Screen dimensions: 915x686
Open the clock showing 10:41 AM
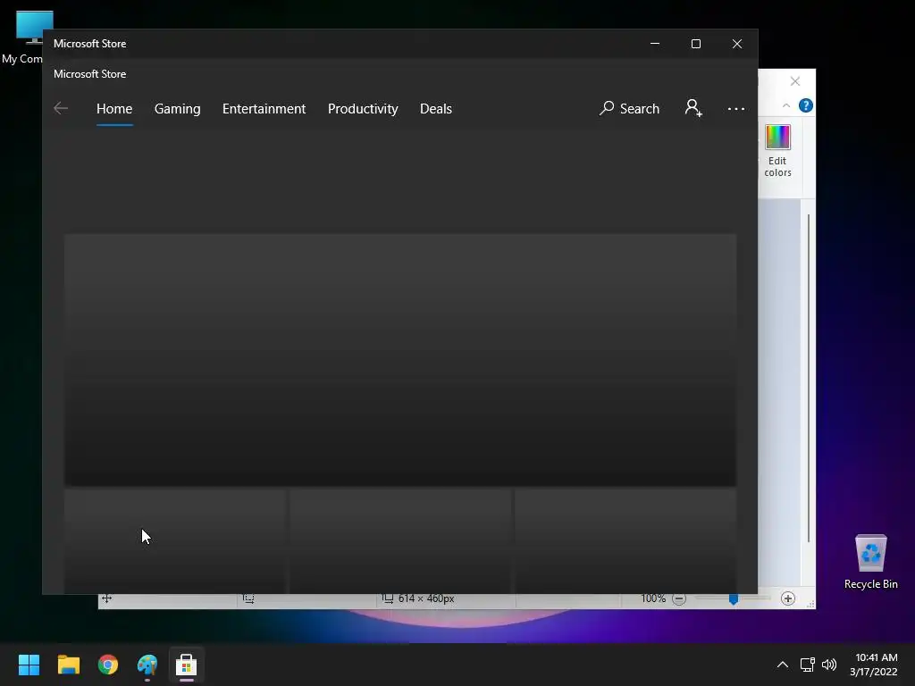tap(874, 665)
